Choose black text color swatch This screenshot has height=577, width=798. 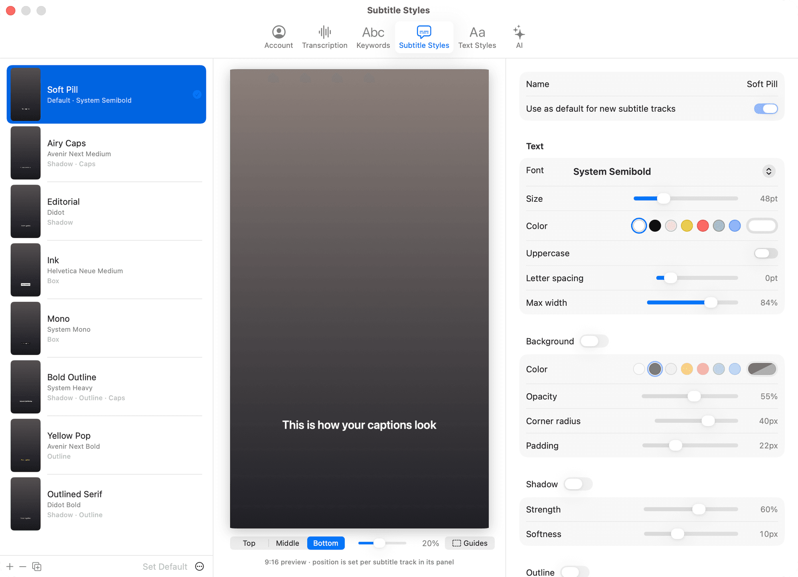(x=655, y=226)
